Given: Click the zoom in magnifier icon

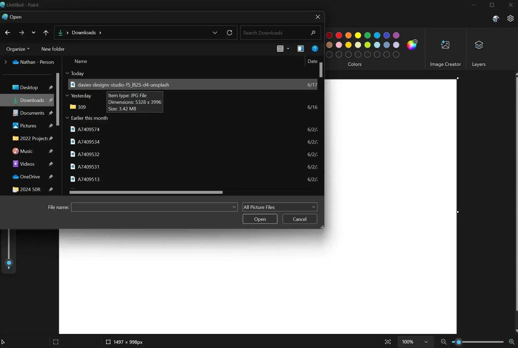Looking at the screenshot, I should pyautogui.click(x=511, y=342).
